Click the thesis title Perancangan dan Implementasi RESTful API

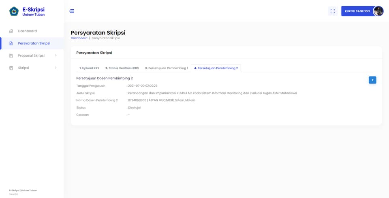tap(212, 93)
